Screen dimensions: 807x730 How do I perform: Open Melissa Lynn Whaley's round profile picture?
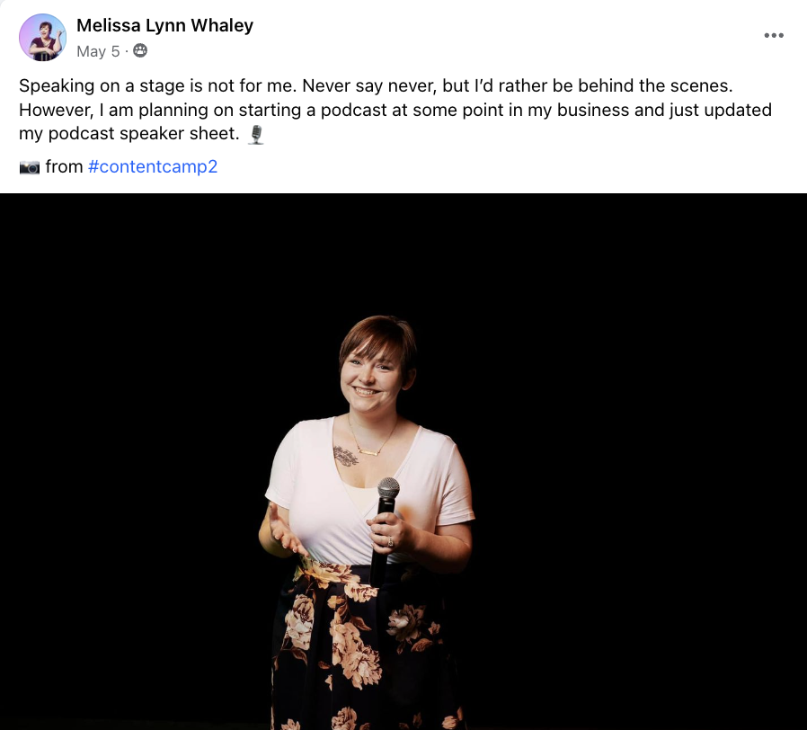pos(43,38)
